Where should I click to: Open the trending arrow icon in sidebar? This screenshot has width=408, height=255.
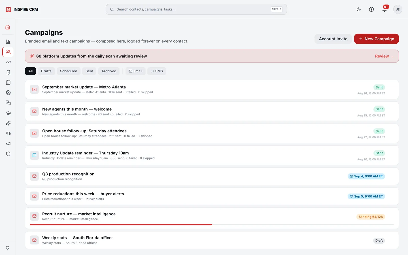coord(8,62)
